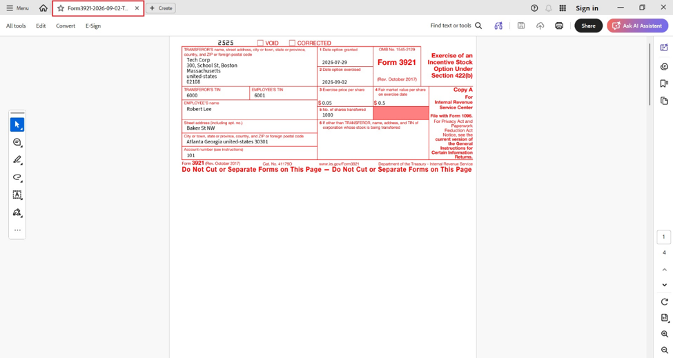Open the comments panel icon on right rail
This screenshot has width=673, height=358.
click(x=664, y=66)
